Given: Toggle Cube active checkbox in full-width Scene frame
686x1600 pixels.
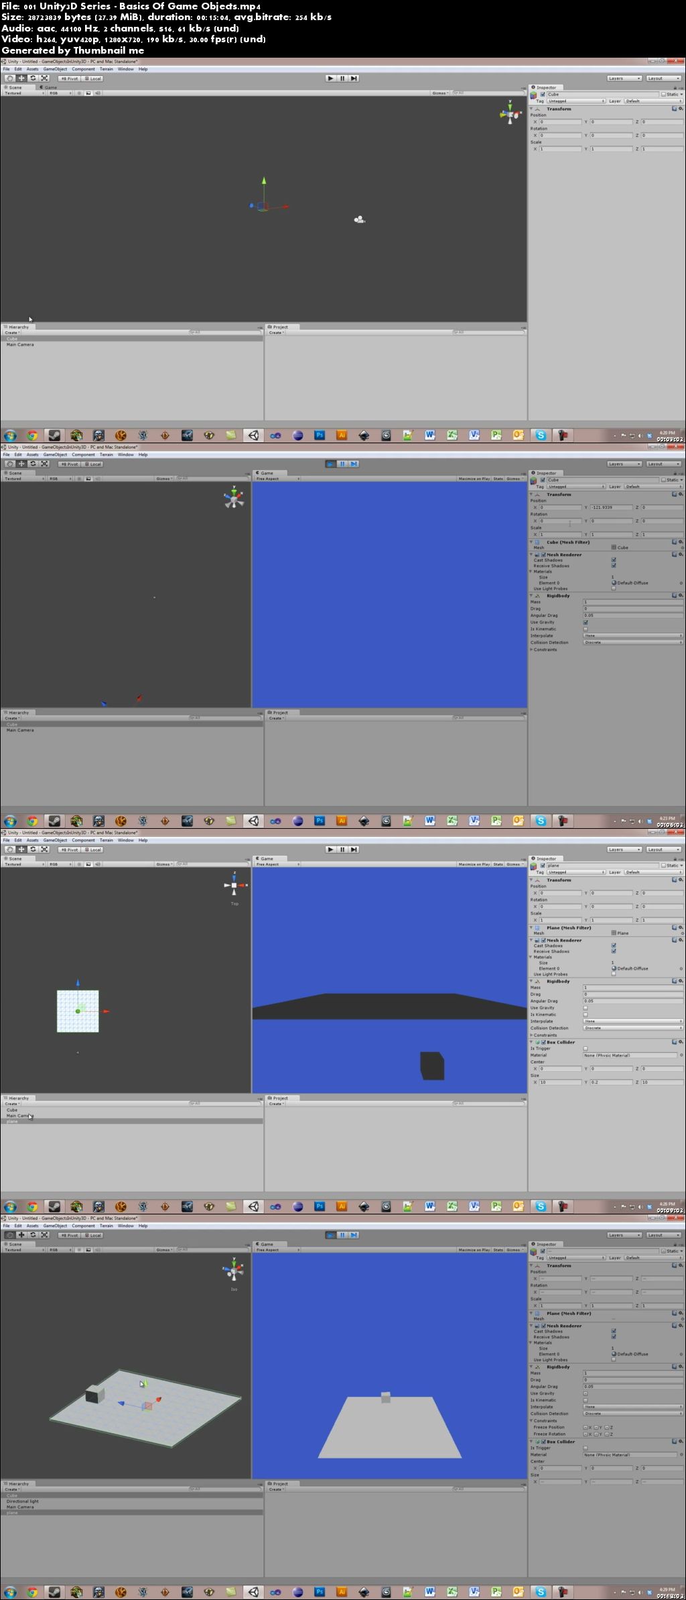Looking at the screenshot, I should pyautogui.click(x=543, y=95).
